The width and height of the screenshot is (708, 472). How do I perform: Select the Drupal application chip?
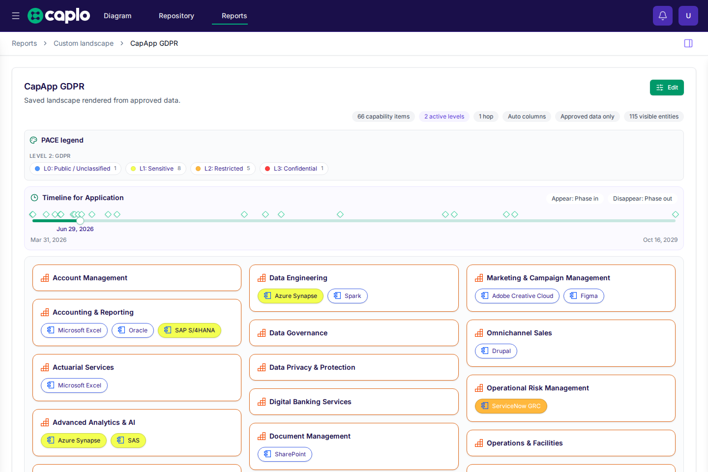[496, 351]
